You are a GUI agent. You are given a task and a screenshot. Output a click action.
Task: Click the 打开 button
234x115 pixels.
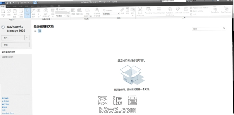pyautogui.click(x=13, y=38)
